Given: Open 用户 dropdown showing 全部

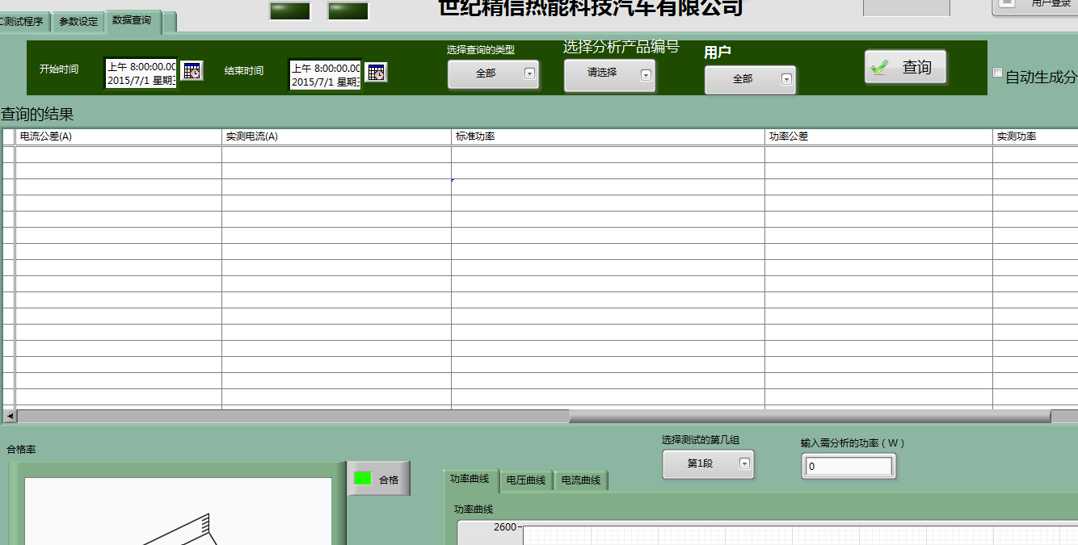Looking at the screenshot, I should coord(750,79).
